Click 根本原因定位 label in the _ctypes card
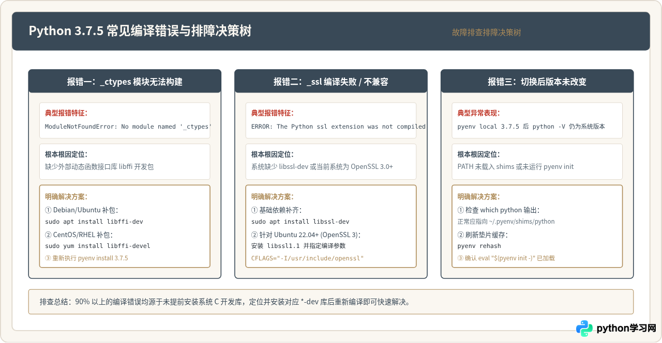The image size is (662, 343). (x=66, y=154)
